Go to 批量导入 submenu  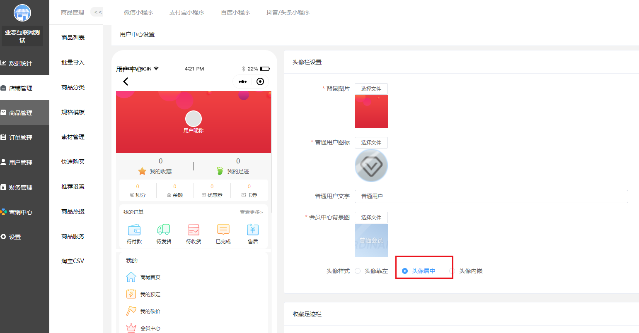pos(73,62)
